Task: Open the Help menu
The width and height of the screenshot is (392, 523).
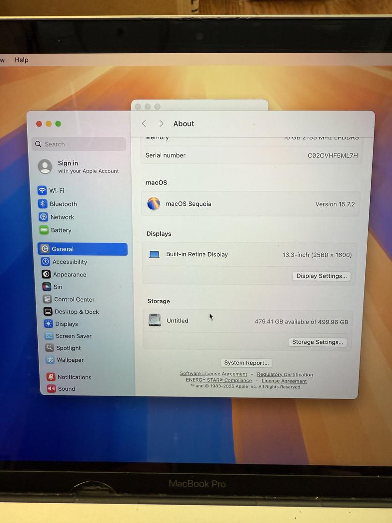Action: click(x=21, y=60)
